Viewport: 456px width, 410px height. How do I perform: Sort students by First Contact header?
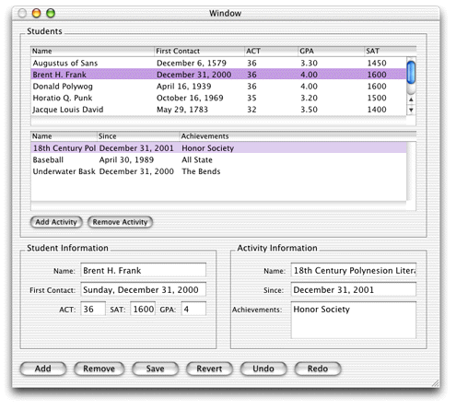(199, 51)
